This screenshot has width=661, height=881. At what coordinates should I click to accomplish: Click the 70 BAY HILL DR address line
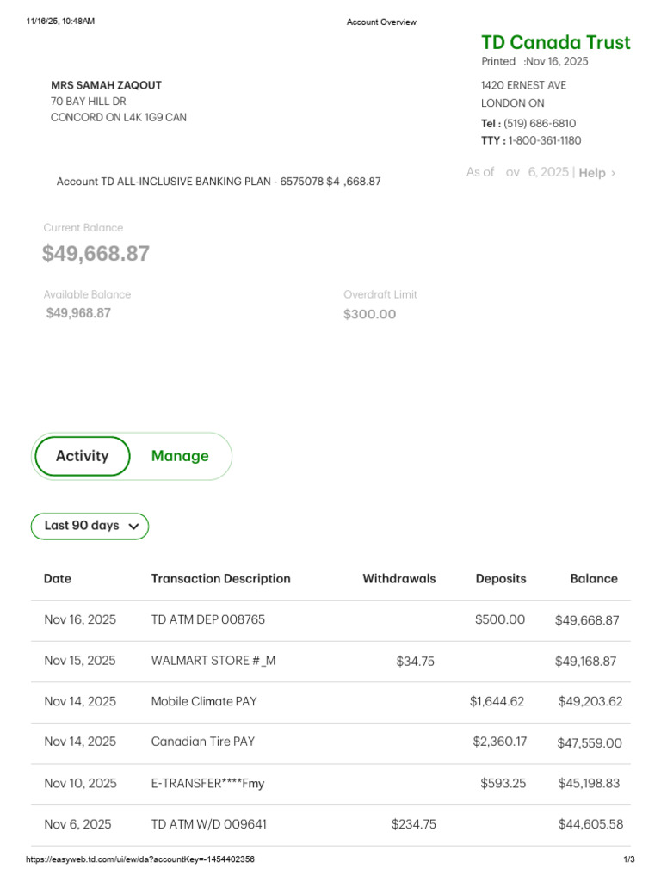tap(89, 102)
